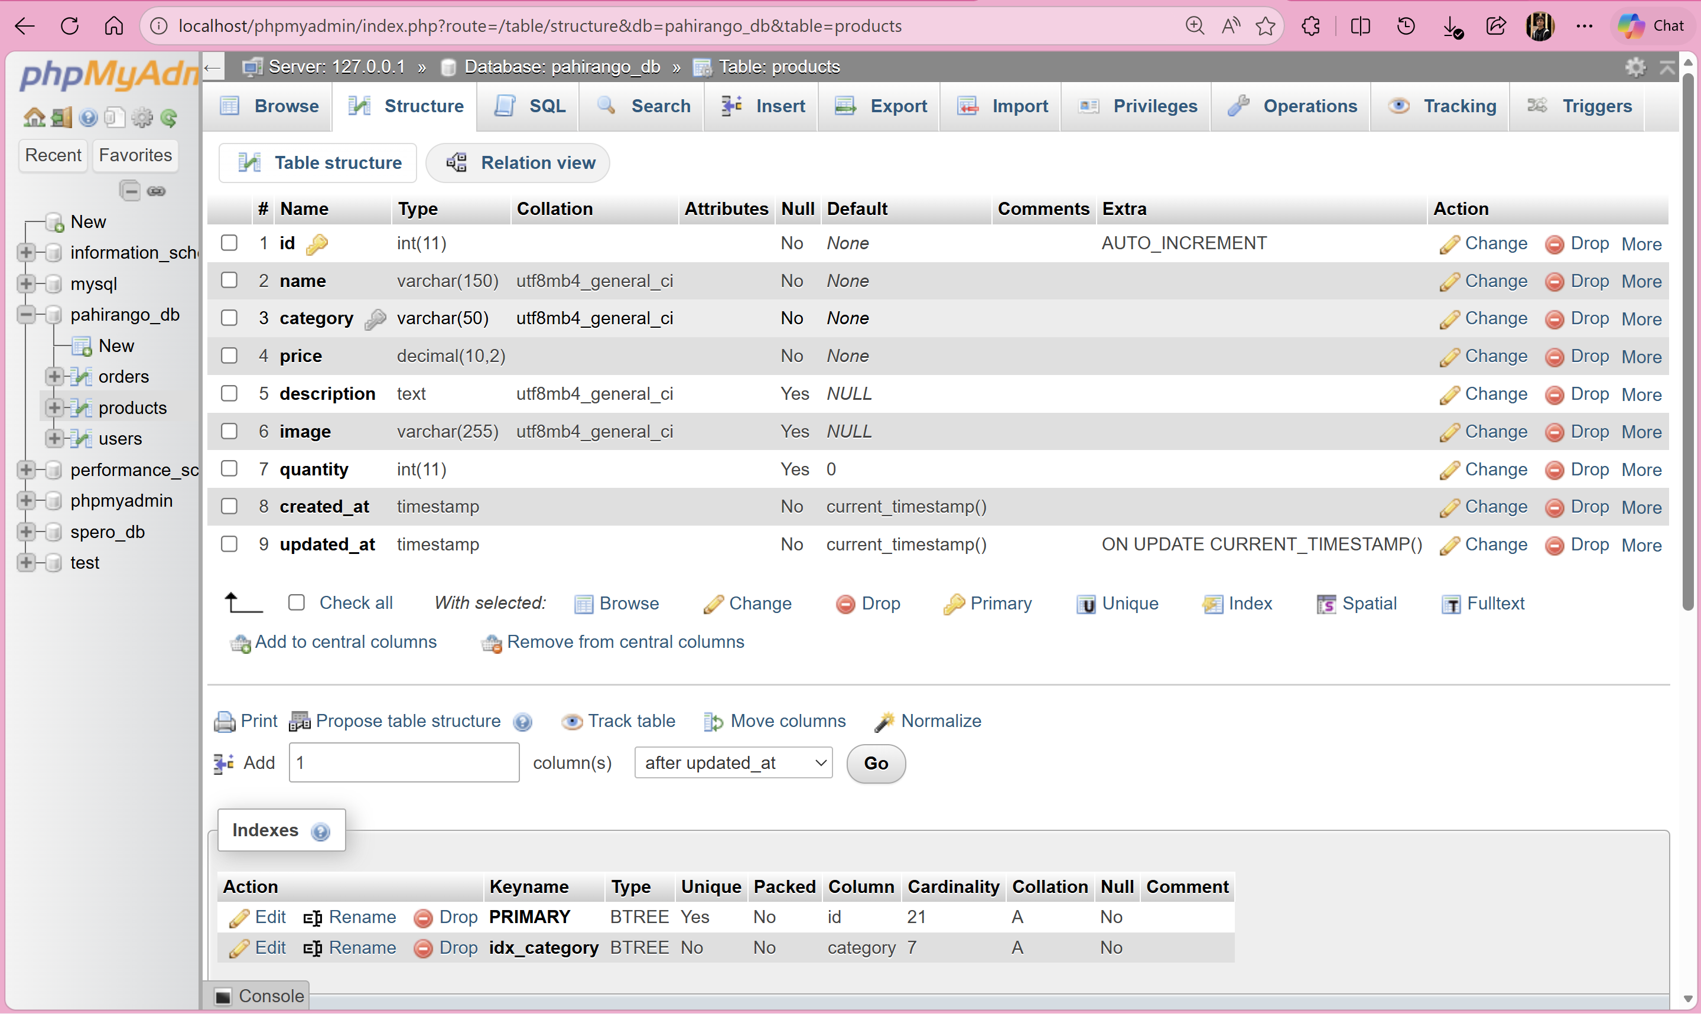The height and width of the screenshot is (1014, 1701).
Task: Open the Console at the bottom
Action: tap(271, 996)
